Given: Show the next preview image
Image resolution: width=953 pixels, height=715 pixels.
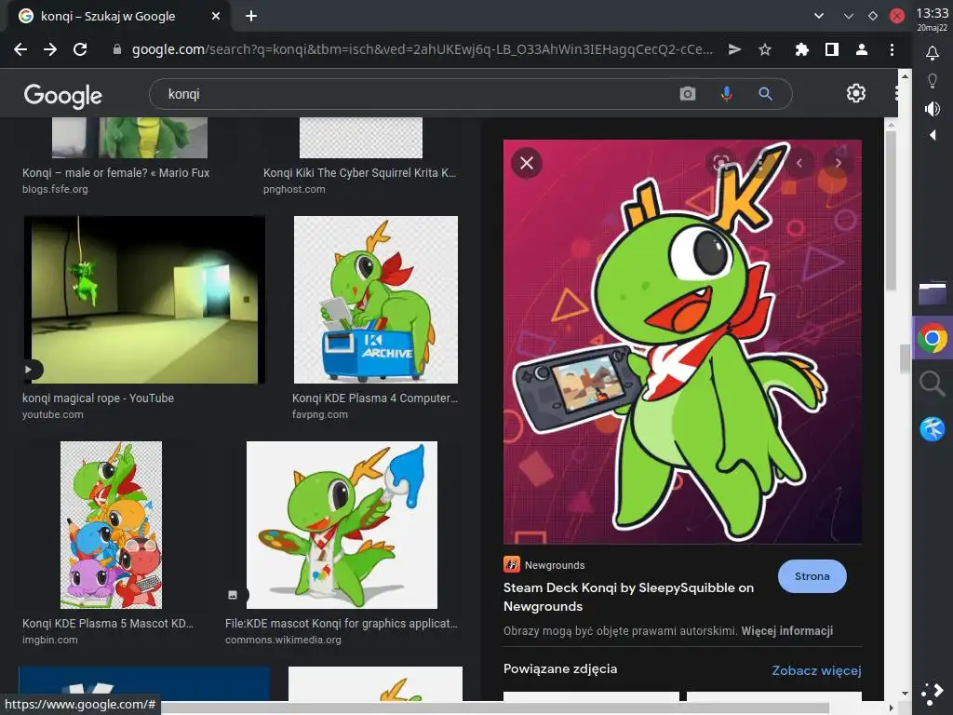Looking at the screenshot, I should coord(839,163).
